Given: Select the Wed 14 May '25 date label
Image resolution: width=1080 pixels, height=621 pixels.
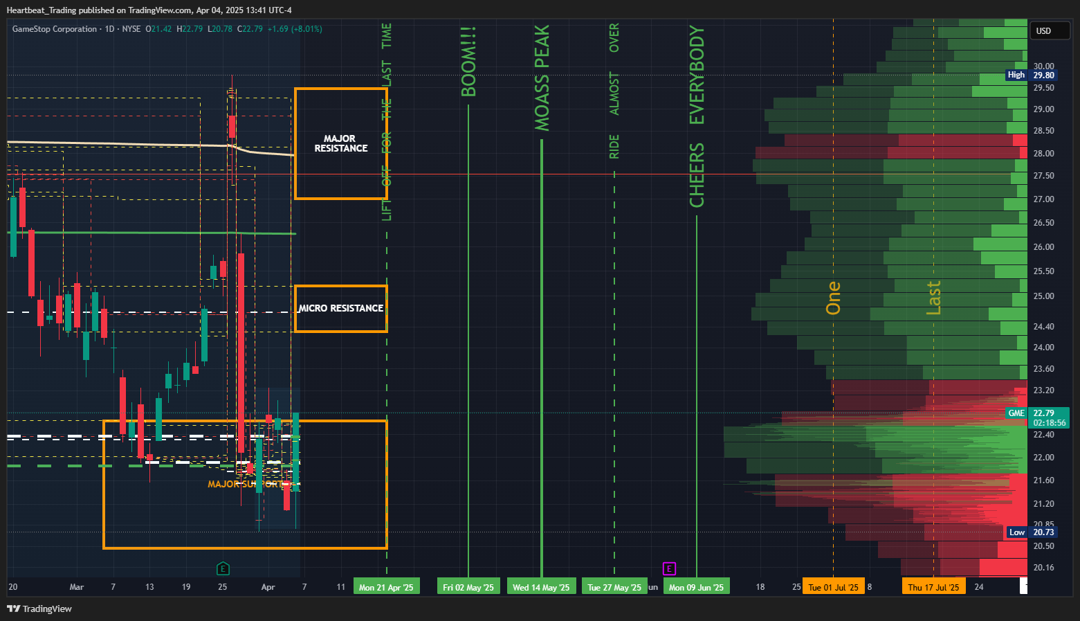Looking at the screenshot, I should 541,587.
